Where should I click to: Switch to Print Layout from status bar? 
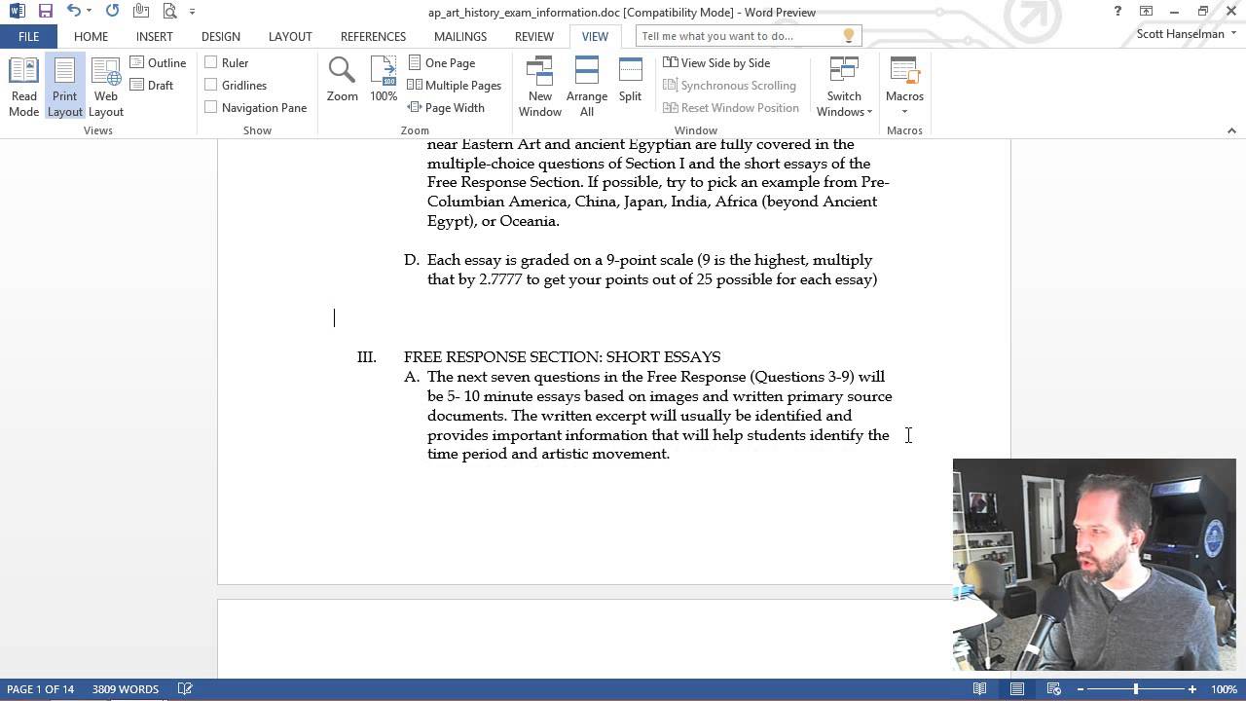pos(1017,689)
